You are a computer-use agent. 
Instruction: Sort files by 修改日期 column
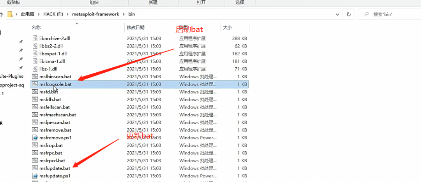(x=136, y=27)
